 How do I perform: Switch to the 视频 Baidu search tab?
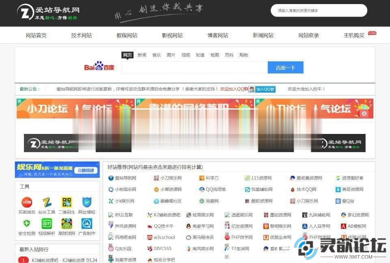[x=185, y=55]
